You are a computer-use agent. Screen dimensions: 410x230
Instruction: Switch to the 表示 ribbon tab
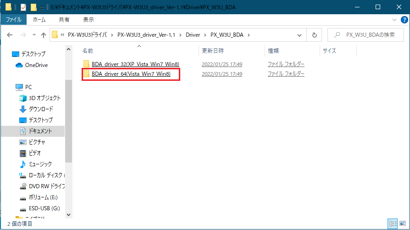(89, 20)
